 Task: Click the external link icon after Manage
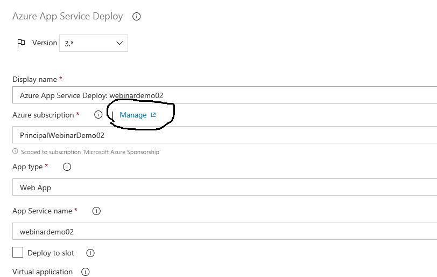[153, 115]
